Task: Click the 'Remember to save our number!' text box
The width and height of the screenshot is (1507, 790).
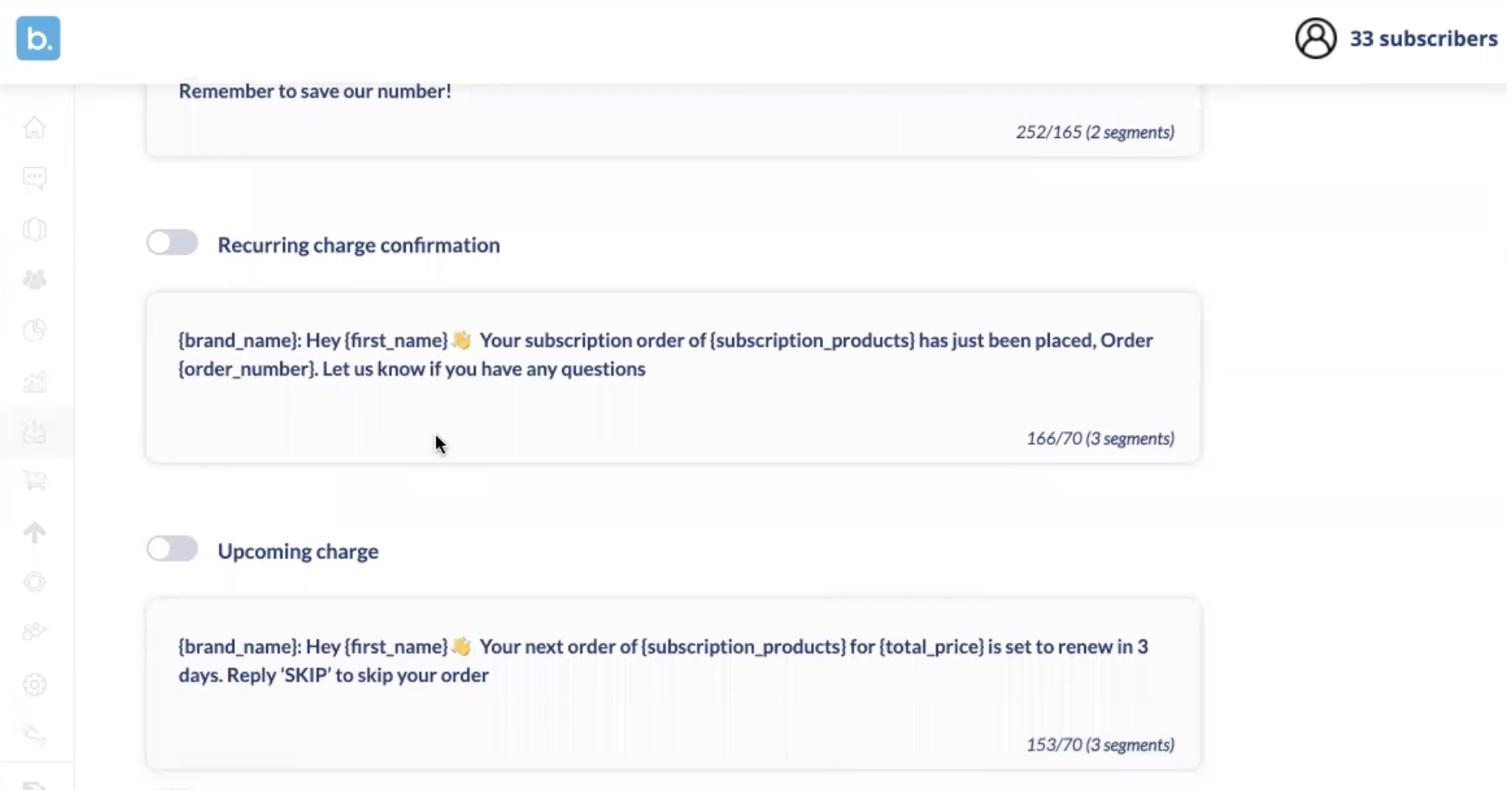Action: coord(673,119)
